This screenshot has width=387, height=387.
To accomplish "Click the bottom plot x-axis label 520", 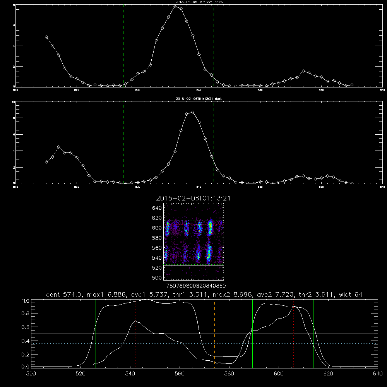I will pyautogui.click(x=80, y=374).
